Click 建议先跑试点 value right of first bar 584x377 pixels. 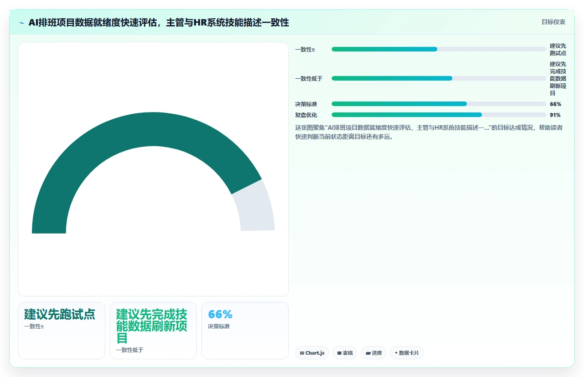tap(558, 50)
